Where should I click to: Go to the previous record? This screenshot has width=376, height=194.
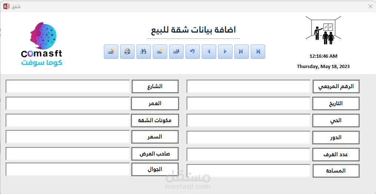[x=209, y=51]
